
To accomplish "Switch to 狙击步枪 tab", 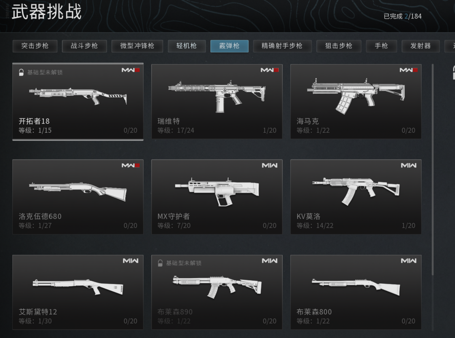I will [339, 46].
